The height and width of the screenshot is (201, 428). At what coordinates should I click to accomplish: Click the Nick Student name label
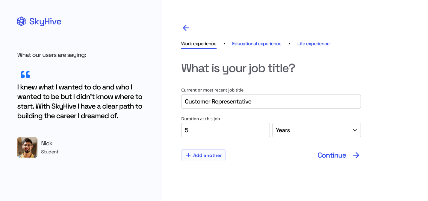[50, 147]
